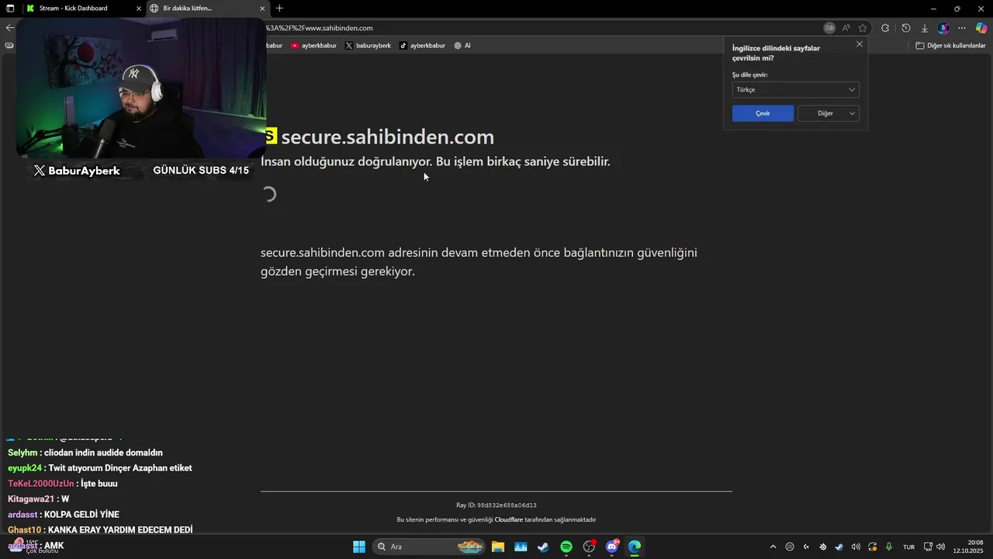Click the BaburAyberk X handle overlay

[77, 171]
